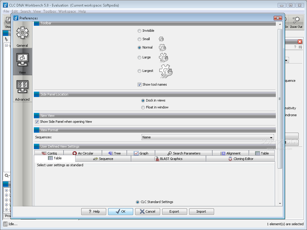The height and width of the screenshot is (230, 307).
Task: Confirm preferences with OK button
Action: [x=121, y=211]
